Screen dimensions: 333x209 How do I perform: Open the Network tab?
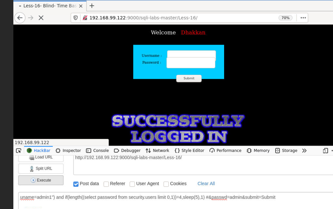(x=157, y=151)
